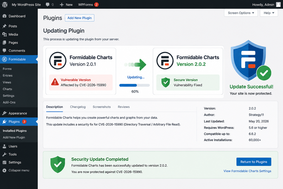Viewport: 283px width, 189px height.
Task: Open Add-Ons in Formidable submenu
Action: 9,102
